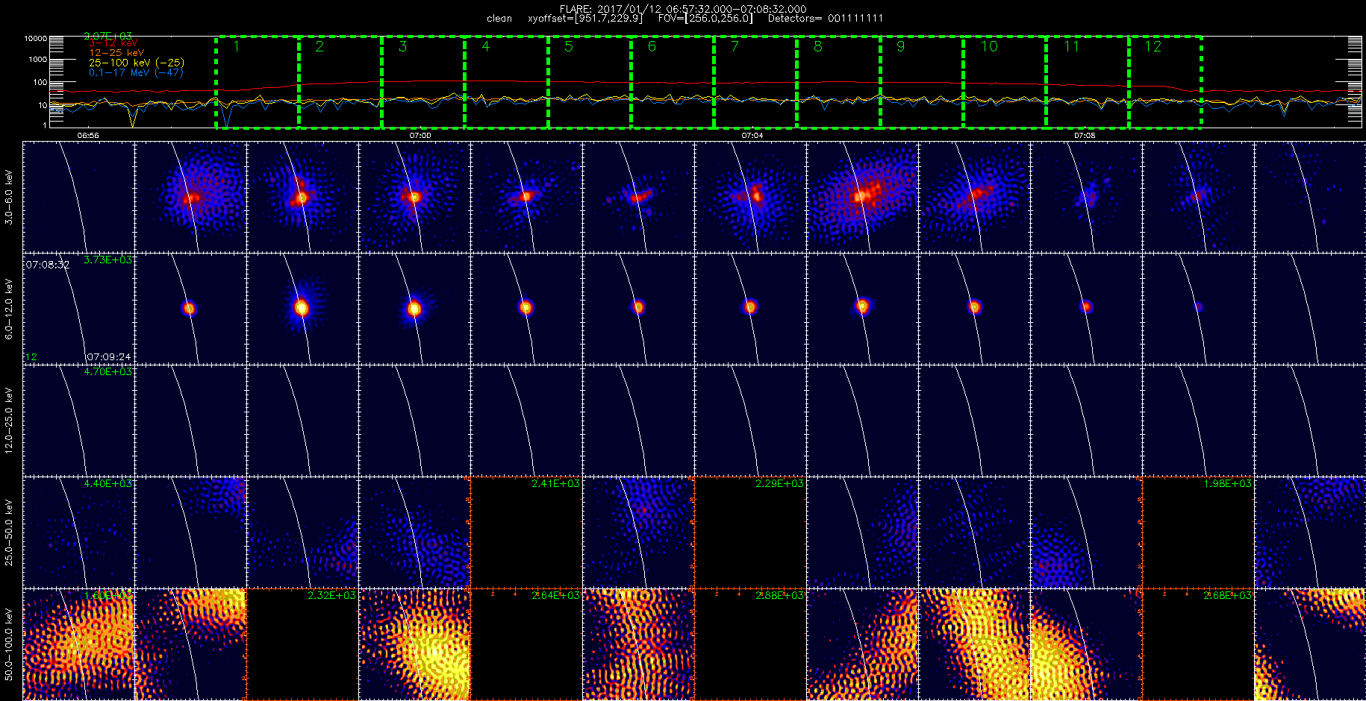Screen dimensions: 1366x701
Task: Click the green '3.73E+03' value
Action: pos(107,260)
